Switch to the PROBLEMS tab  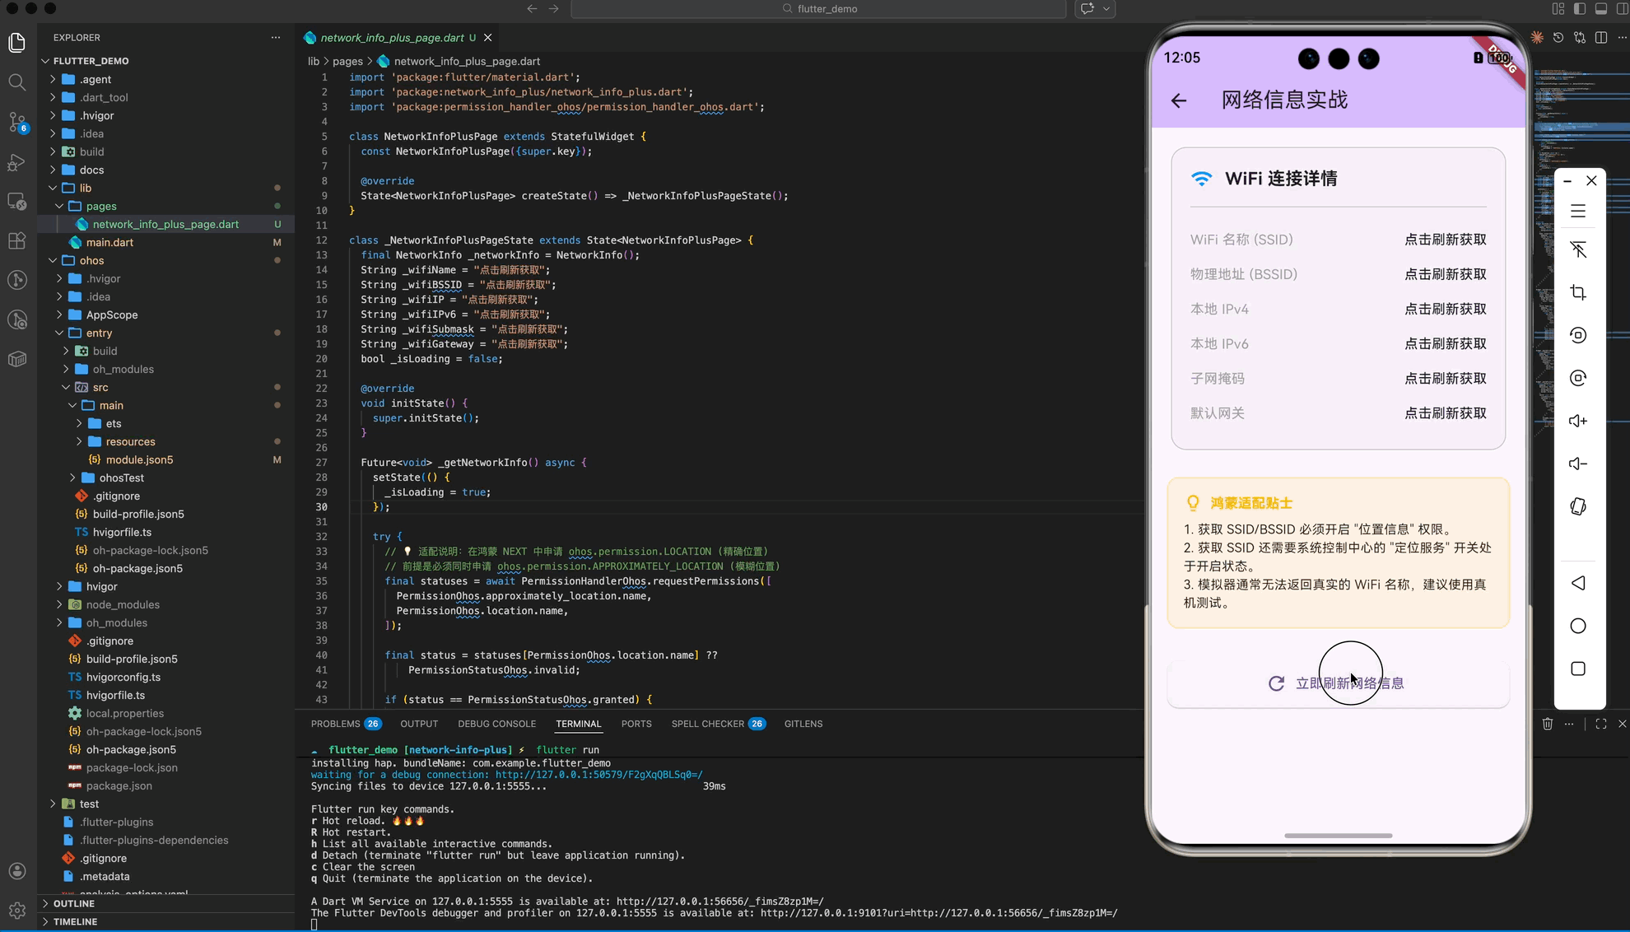[x=335, y=724]
